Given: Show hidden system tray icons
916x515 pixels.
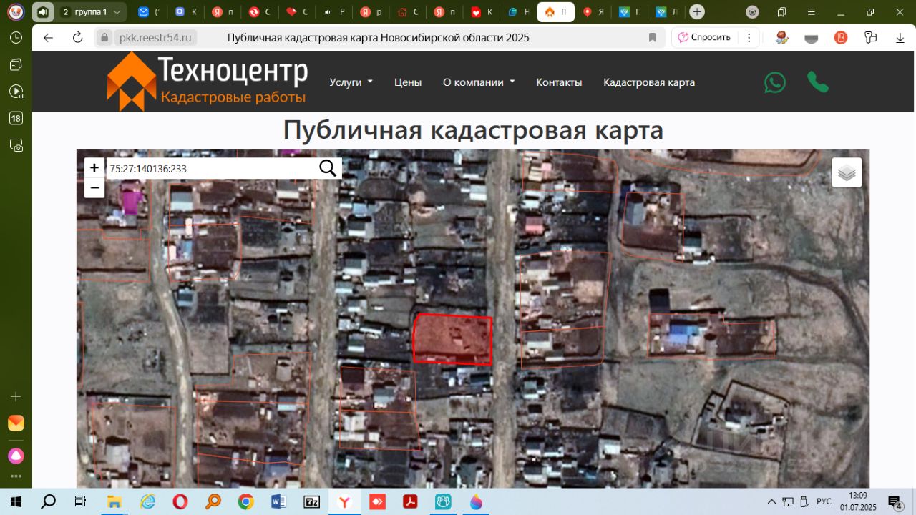Looking at the screenshot, I should click(771, 501).
